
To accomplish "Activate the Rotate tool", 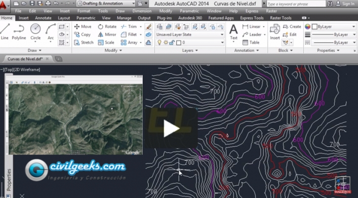I will tap(107, 27).
